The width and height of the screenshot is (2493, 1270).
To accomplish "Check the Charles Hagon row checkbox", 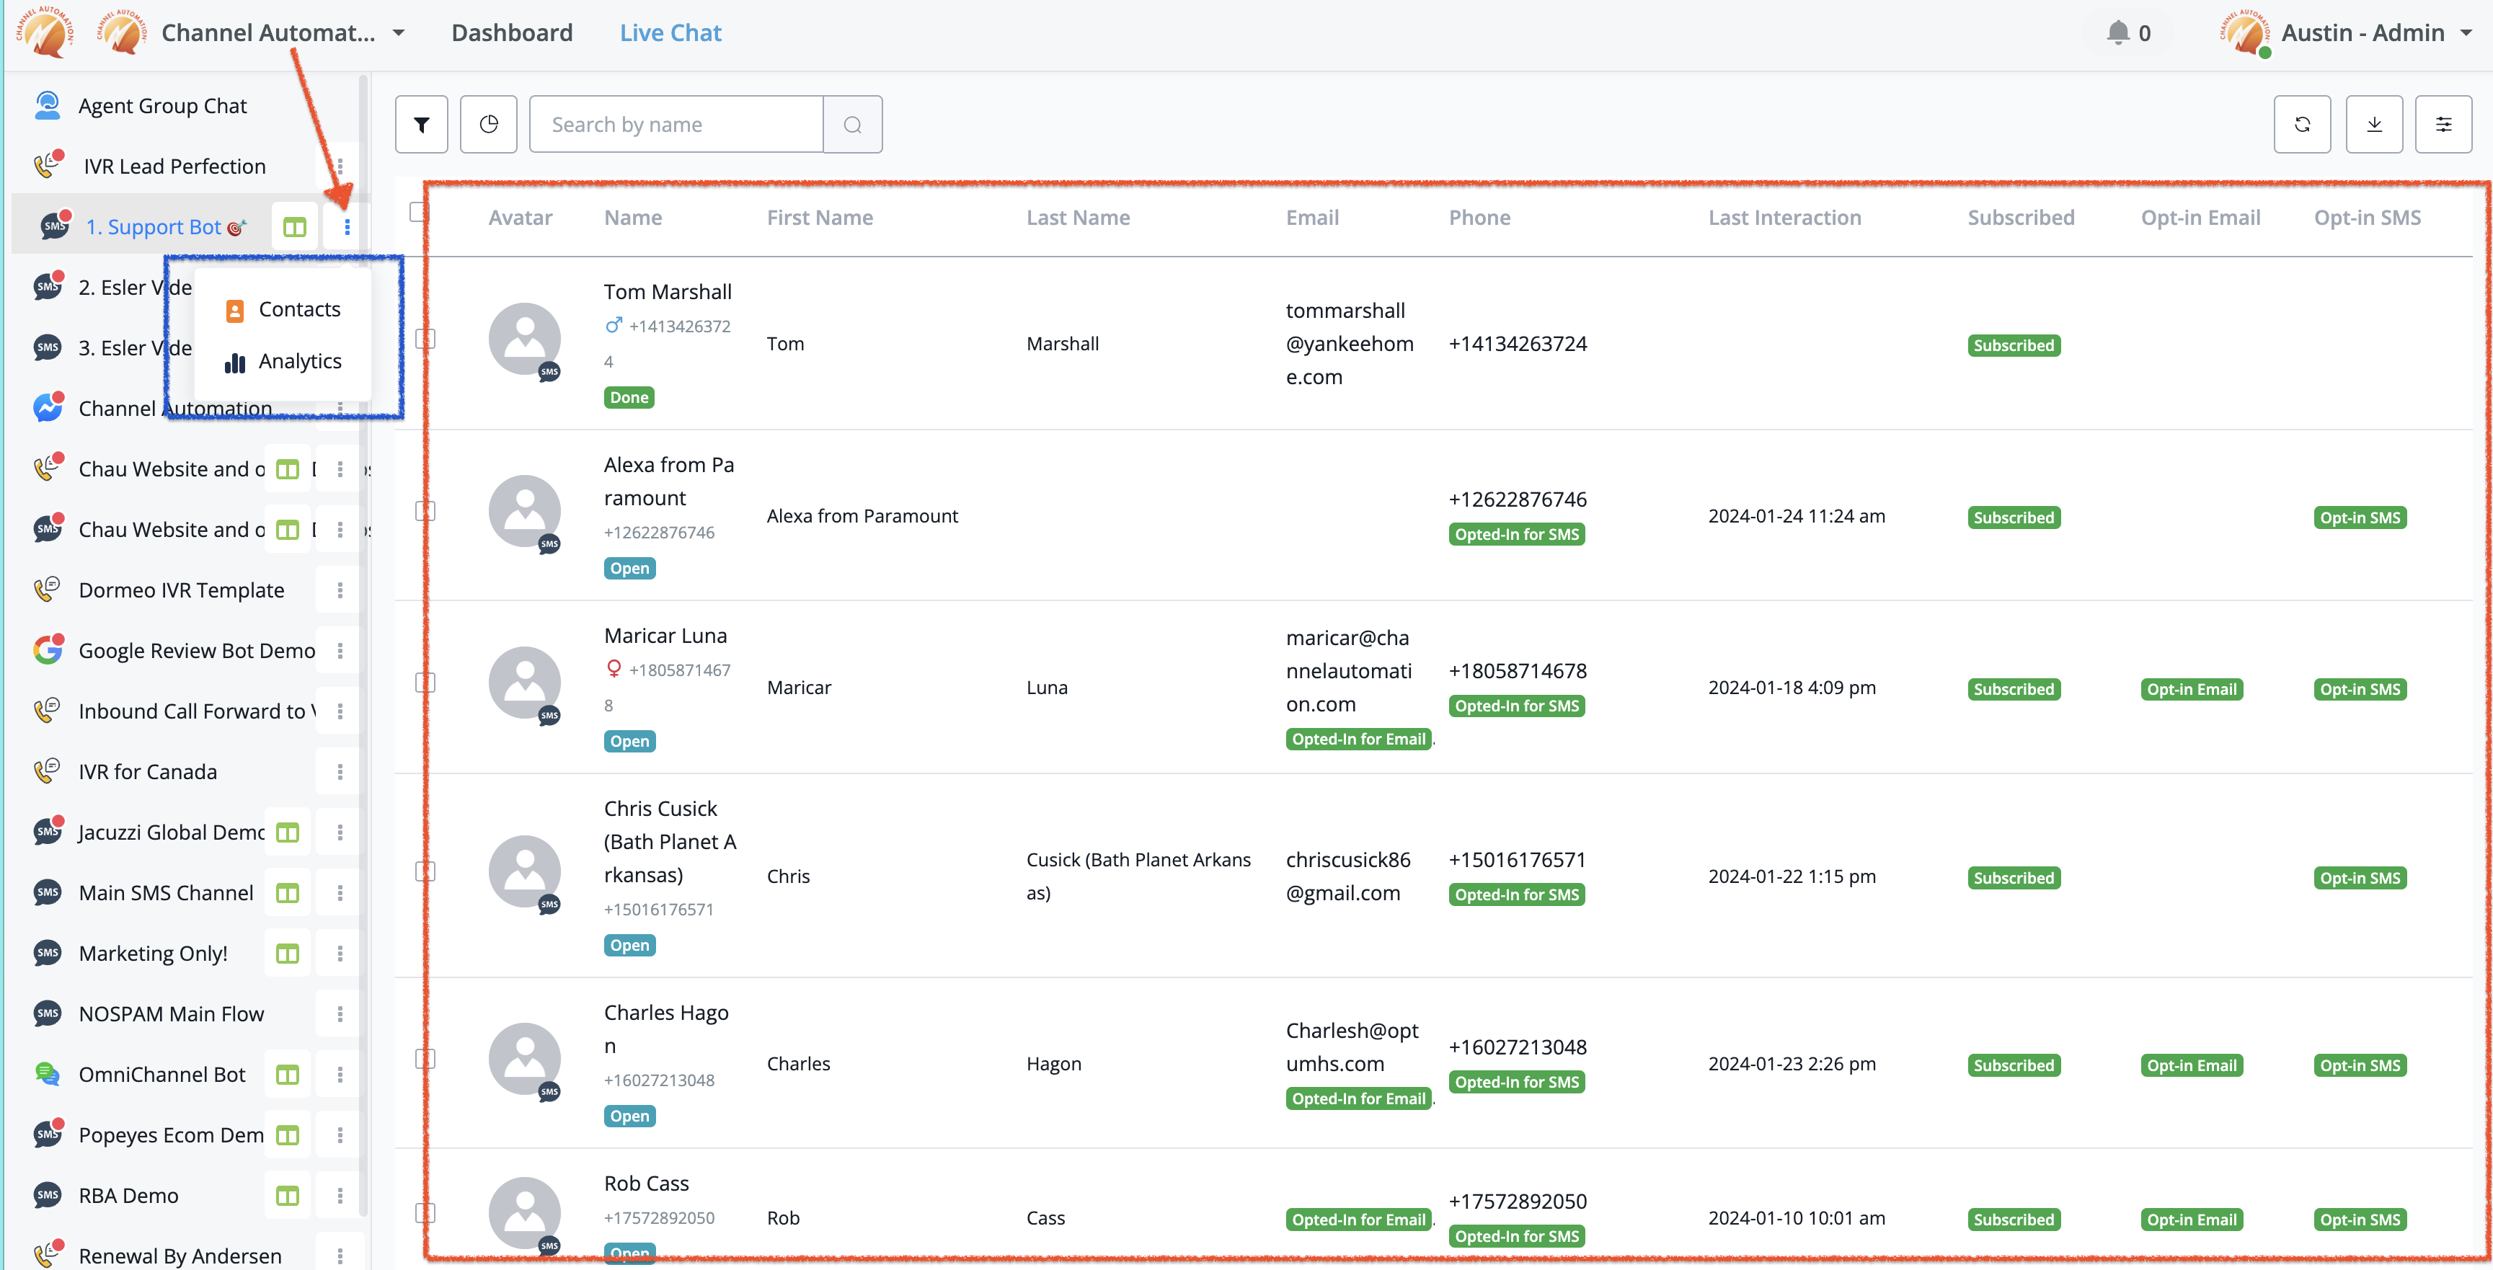I will click(x=425, y=1059).
